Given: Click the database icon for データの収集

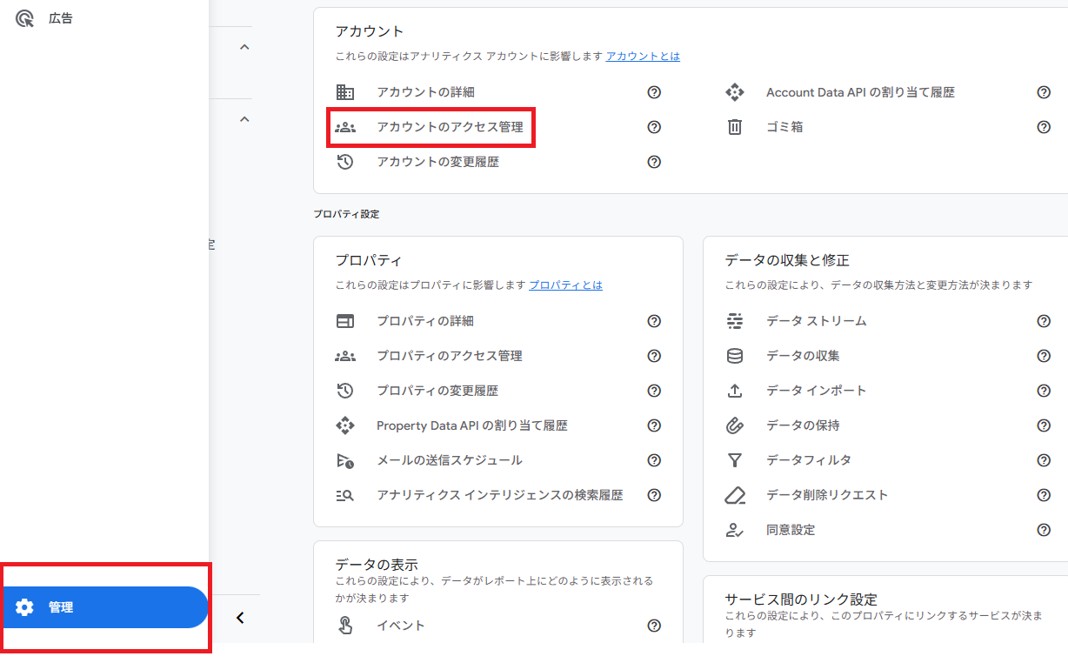Looking at the screenshot, I should (x=735, y=356).
